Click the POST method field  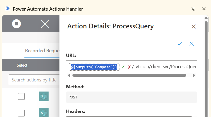(x=131, y=97)
